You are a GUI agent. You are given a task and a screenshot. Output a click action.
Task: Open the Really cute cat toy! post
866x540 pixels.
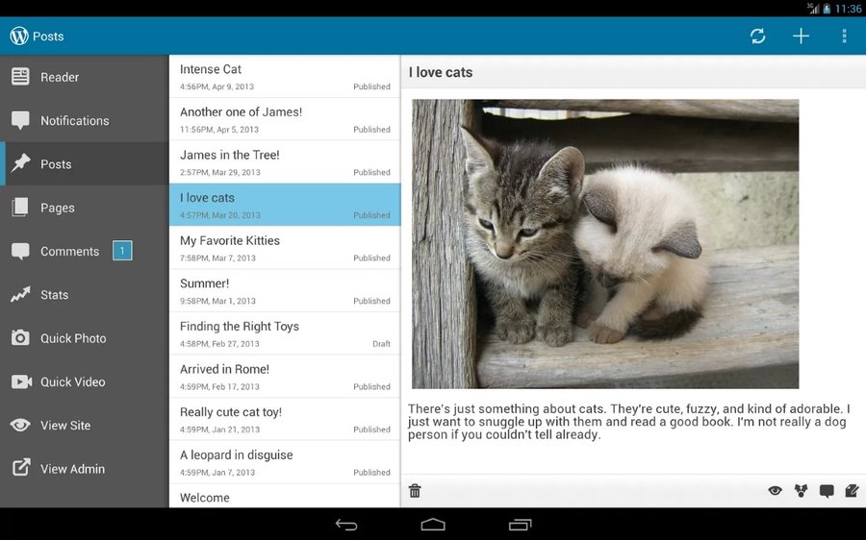click(285, 419)
